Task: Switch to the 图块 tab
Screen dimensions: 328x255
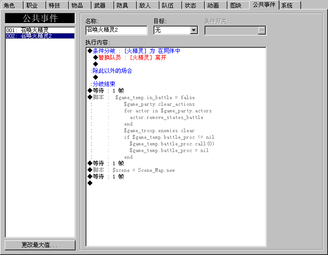Action: point(238,5)
